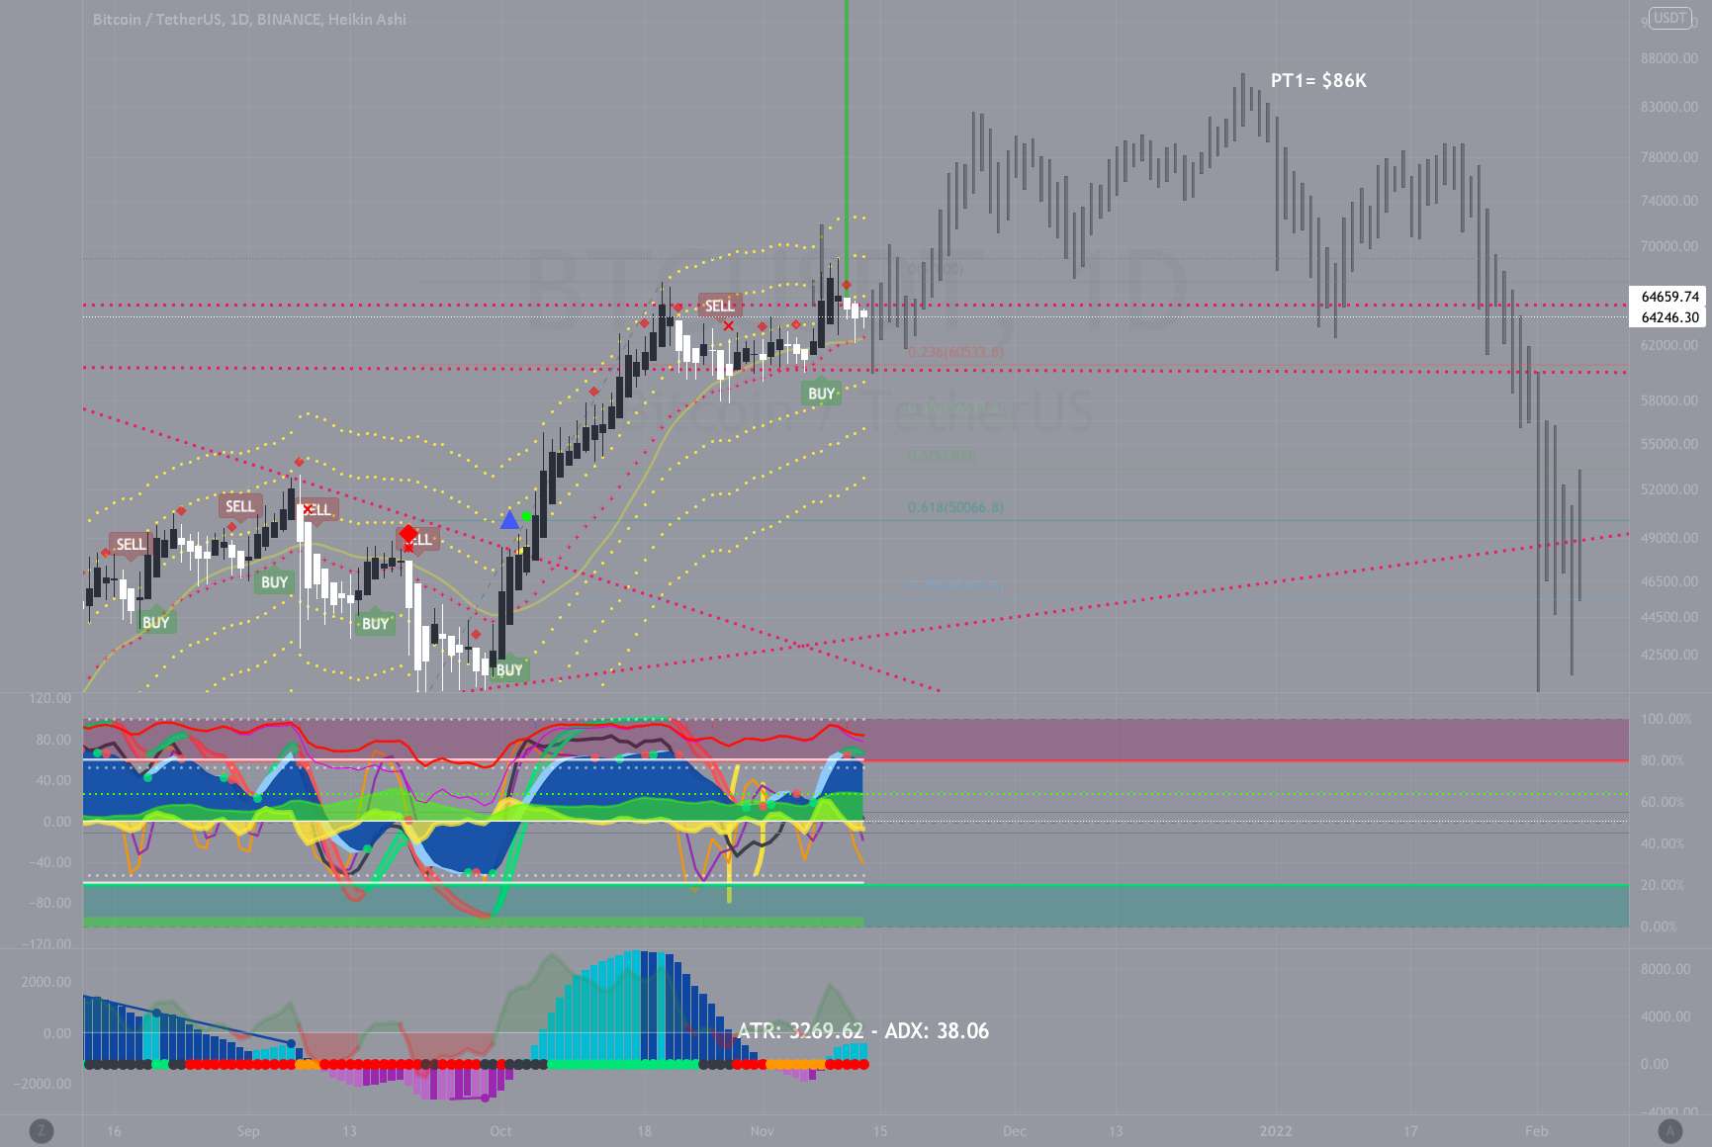Click the 'Nov' label on time axis
The image size is (1712, 1147).
click(x=762, y=1131)
